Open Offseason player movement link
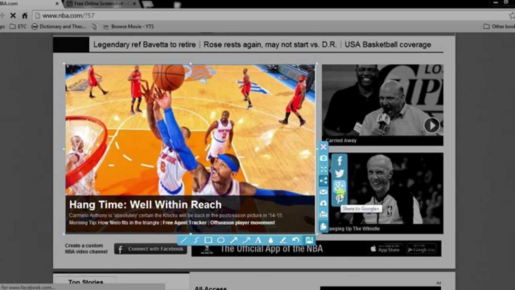515x290 pixels. coord(243,223)
